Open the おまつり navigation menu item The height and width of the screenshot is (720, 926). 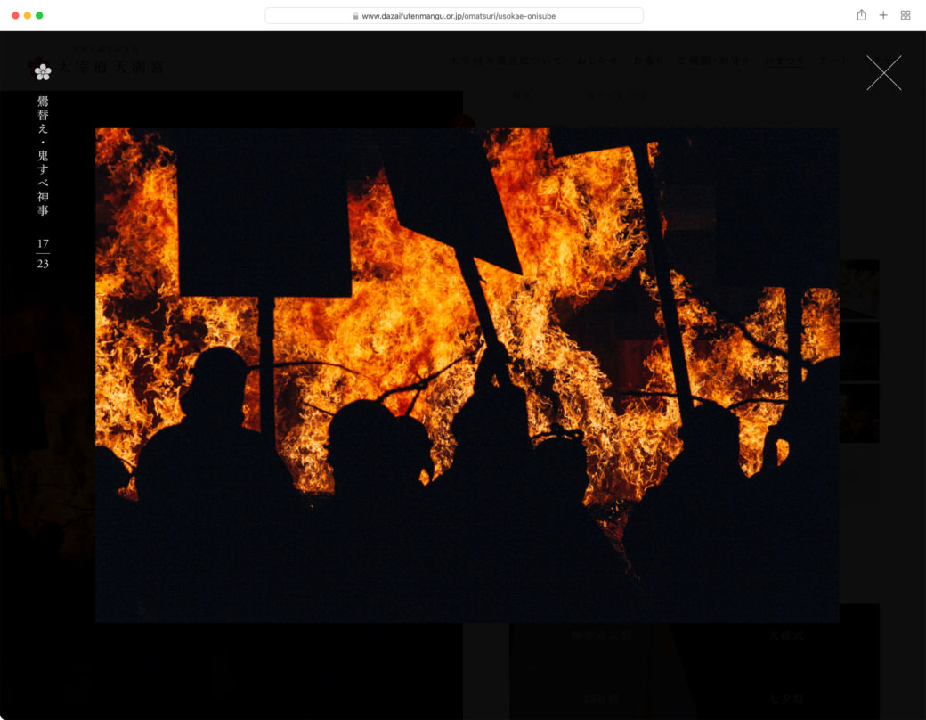(784, 61)
